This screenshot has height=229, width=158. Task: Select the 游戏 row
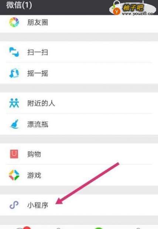pos(79,175)
